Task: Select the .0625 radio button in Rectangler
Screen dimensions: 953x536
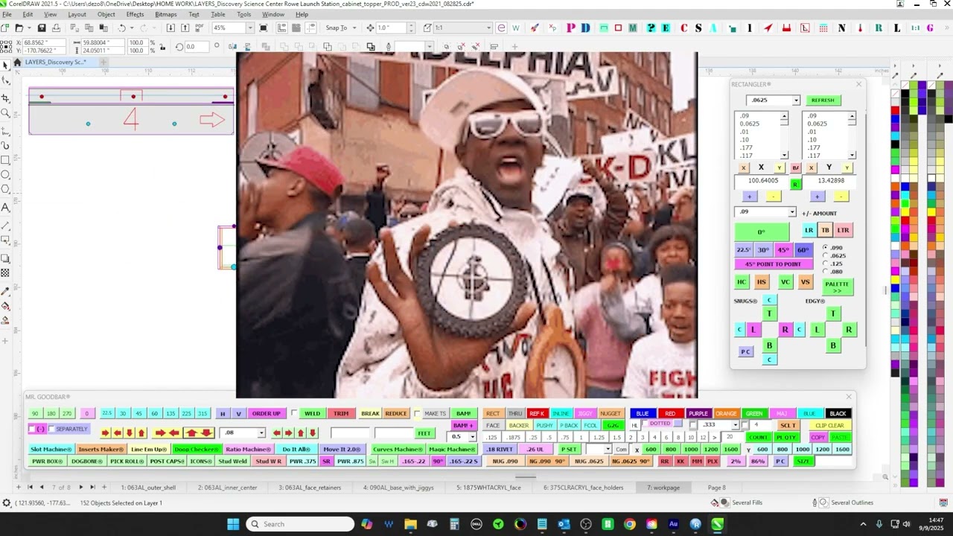Action: pos(826,255)
